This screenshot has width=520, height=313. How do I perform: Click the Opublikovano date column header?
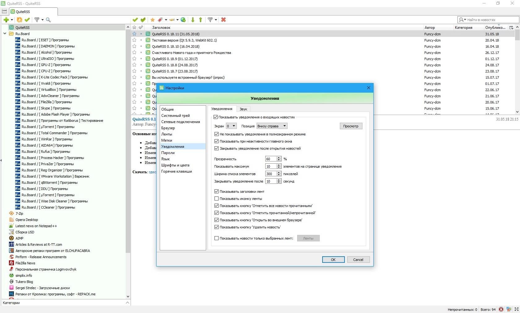tap(495, 28)
